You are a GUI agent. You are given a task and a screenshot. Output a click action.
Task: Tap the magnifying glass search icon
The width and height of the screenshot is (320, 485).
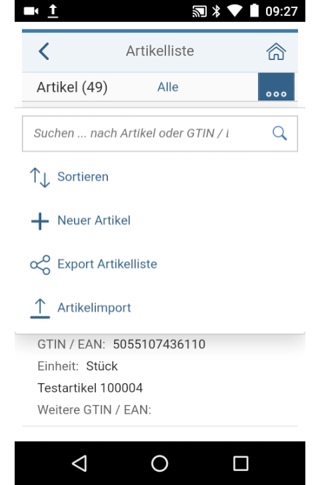[279, 133]
